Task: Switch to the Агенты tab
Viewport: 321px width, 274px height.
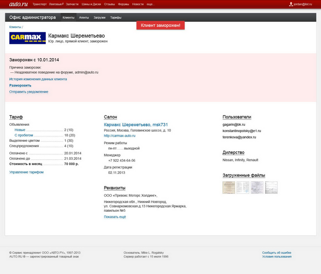Action: 84,17
